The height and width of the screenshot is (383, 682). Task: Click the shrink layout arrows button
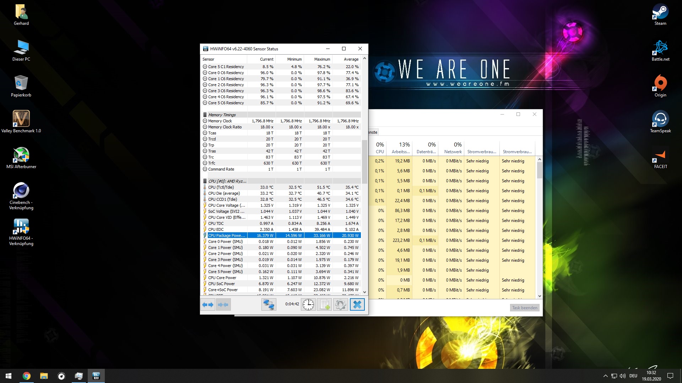tap(223, 305)
